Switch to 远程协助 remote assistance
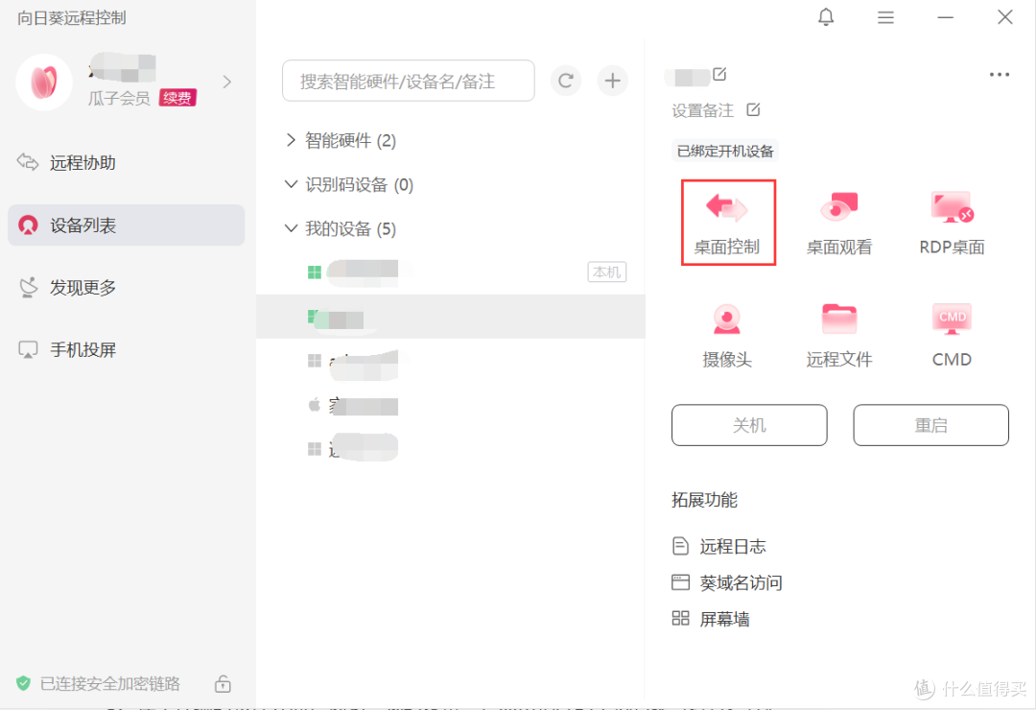This screenshot has width=1036, height=710. coord(127,162)
